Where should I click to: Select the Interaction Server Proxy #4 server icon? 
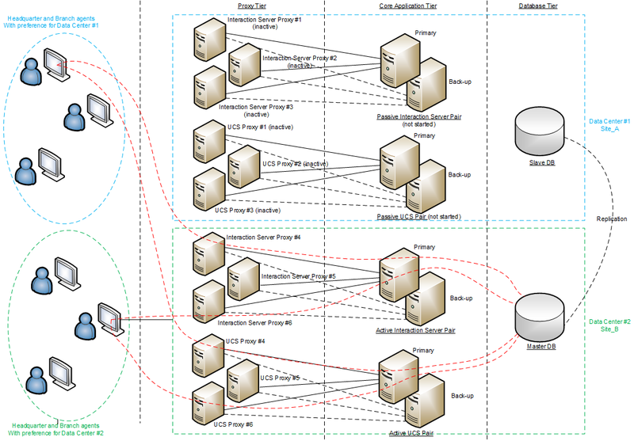pyautogui.click(x=208, y=253)
